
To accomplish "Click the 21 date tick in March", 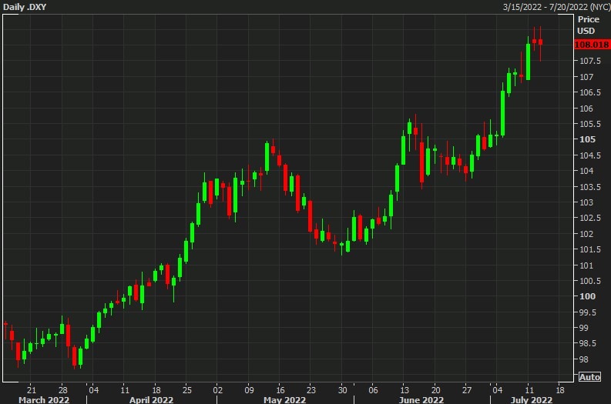I will pos(31,390).
